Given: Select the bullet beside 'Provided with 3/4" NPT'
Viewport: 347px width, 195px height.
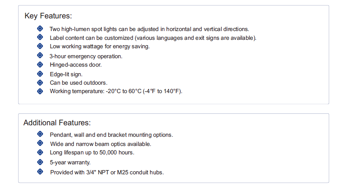Looking at the screenshot, I should (40, 171).
